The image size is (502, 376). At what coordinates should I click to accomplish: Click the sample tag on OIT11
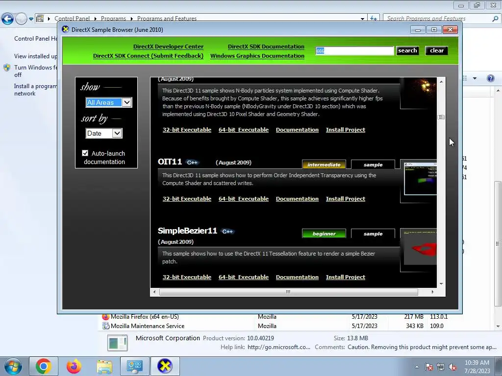[x=373, y=164]
